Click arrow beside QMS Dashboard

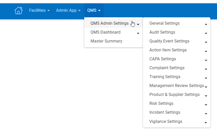point(138,33)
